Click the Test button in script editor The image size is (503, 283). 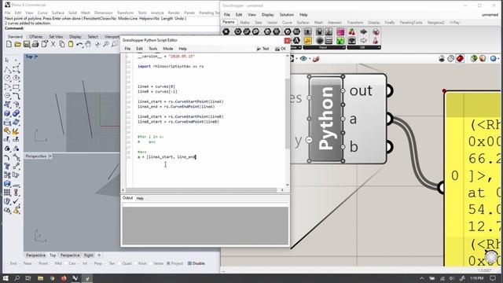pos(263,49)
